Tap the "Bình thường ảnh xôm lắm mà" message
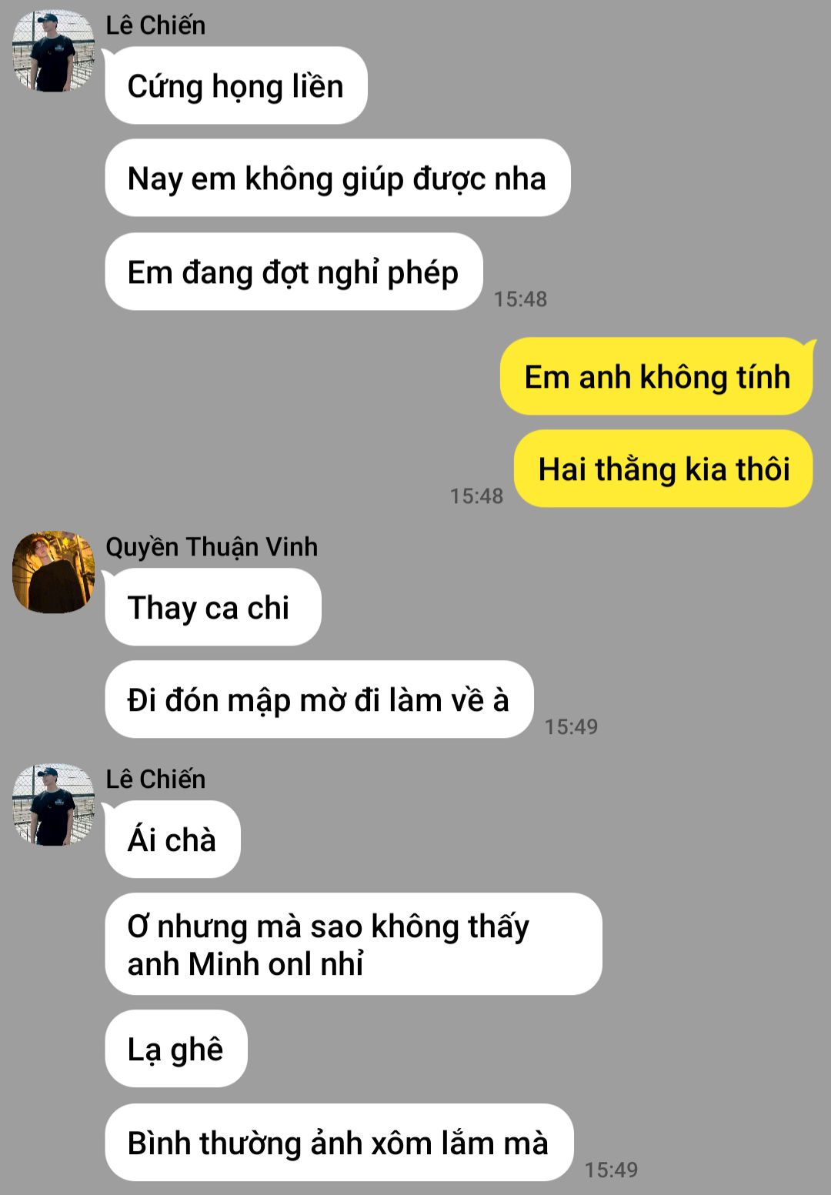Screen dimensions: 831x1195 339,1143
